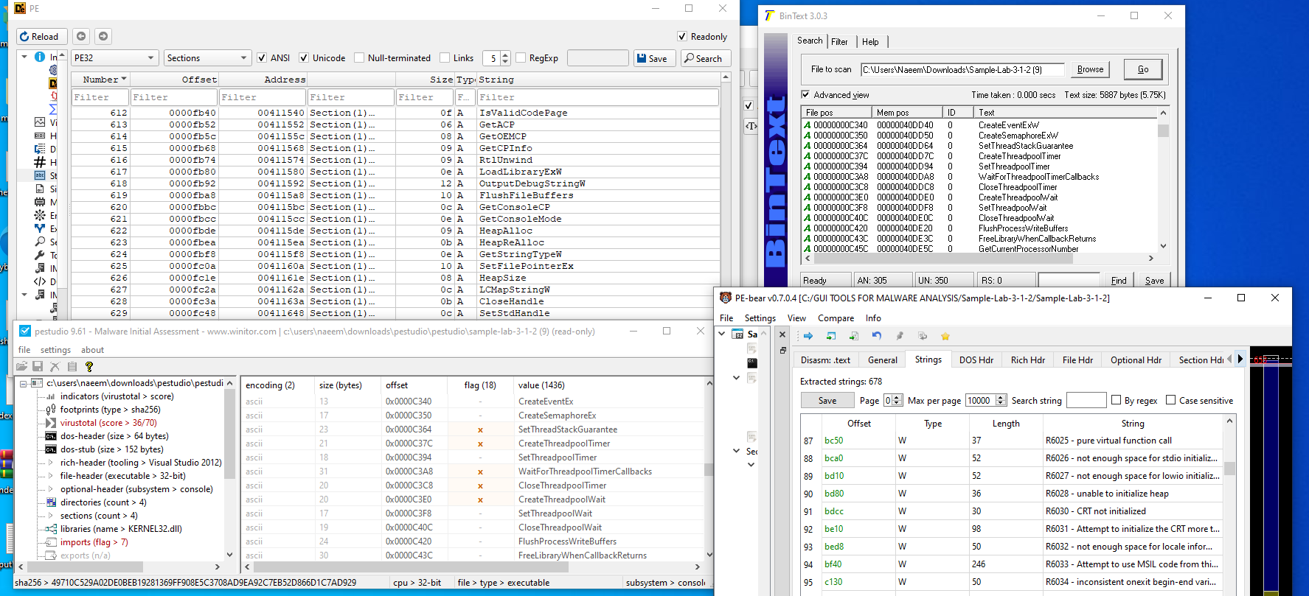Click the Go button in BinText
Image resolution: width=1309 pixels, height=596 pixels.
click(x=1142, y=69)
